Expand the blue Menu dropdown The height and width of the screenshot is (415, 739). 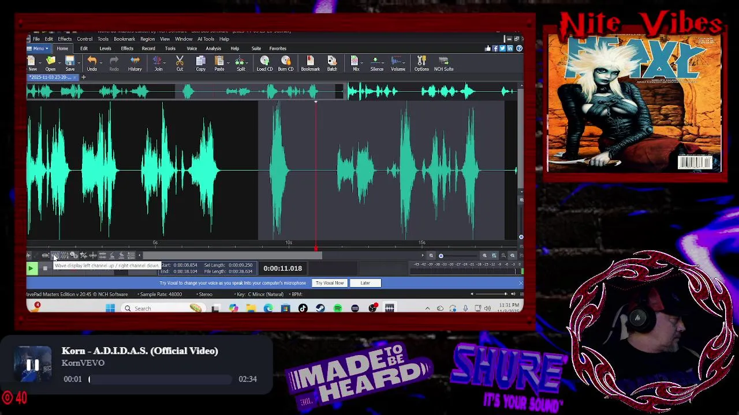click(38, 48)
